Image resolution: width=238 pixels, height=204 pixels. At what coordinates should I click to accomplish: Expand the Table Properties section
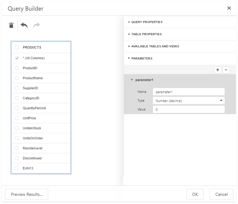146,34
